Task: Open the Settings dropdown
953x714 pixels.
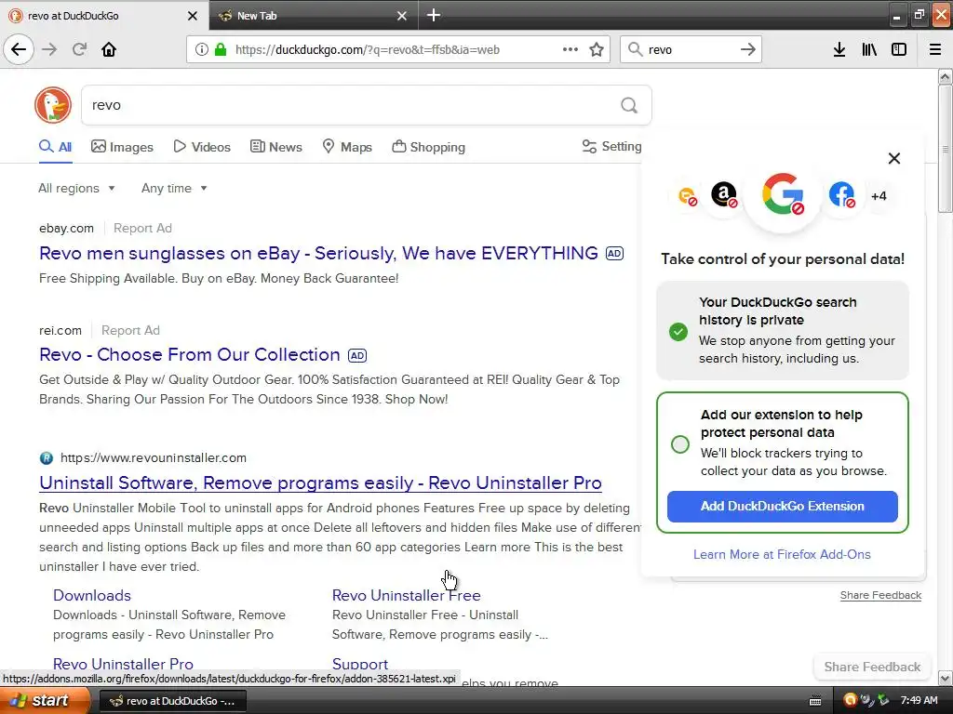Action: click(611, 146)
